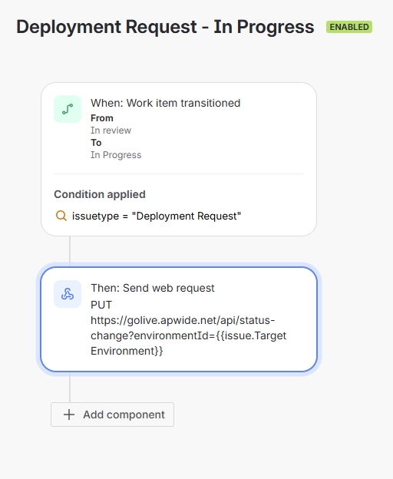393x479 pixels.
Task: Click the connector line above Add component
Action: [x=70, y=388]
